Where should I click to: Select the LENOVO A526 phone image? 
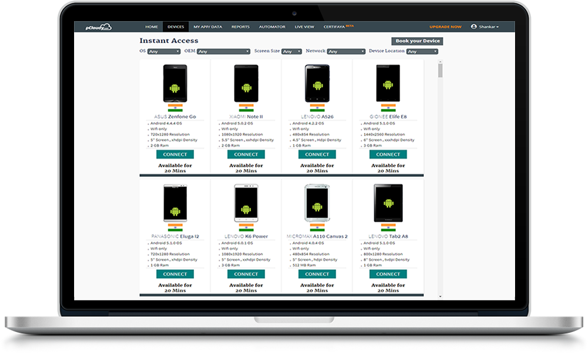click(x=318, y=83)
